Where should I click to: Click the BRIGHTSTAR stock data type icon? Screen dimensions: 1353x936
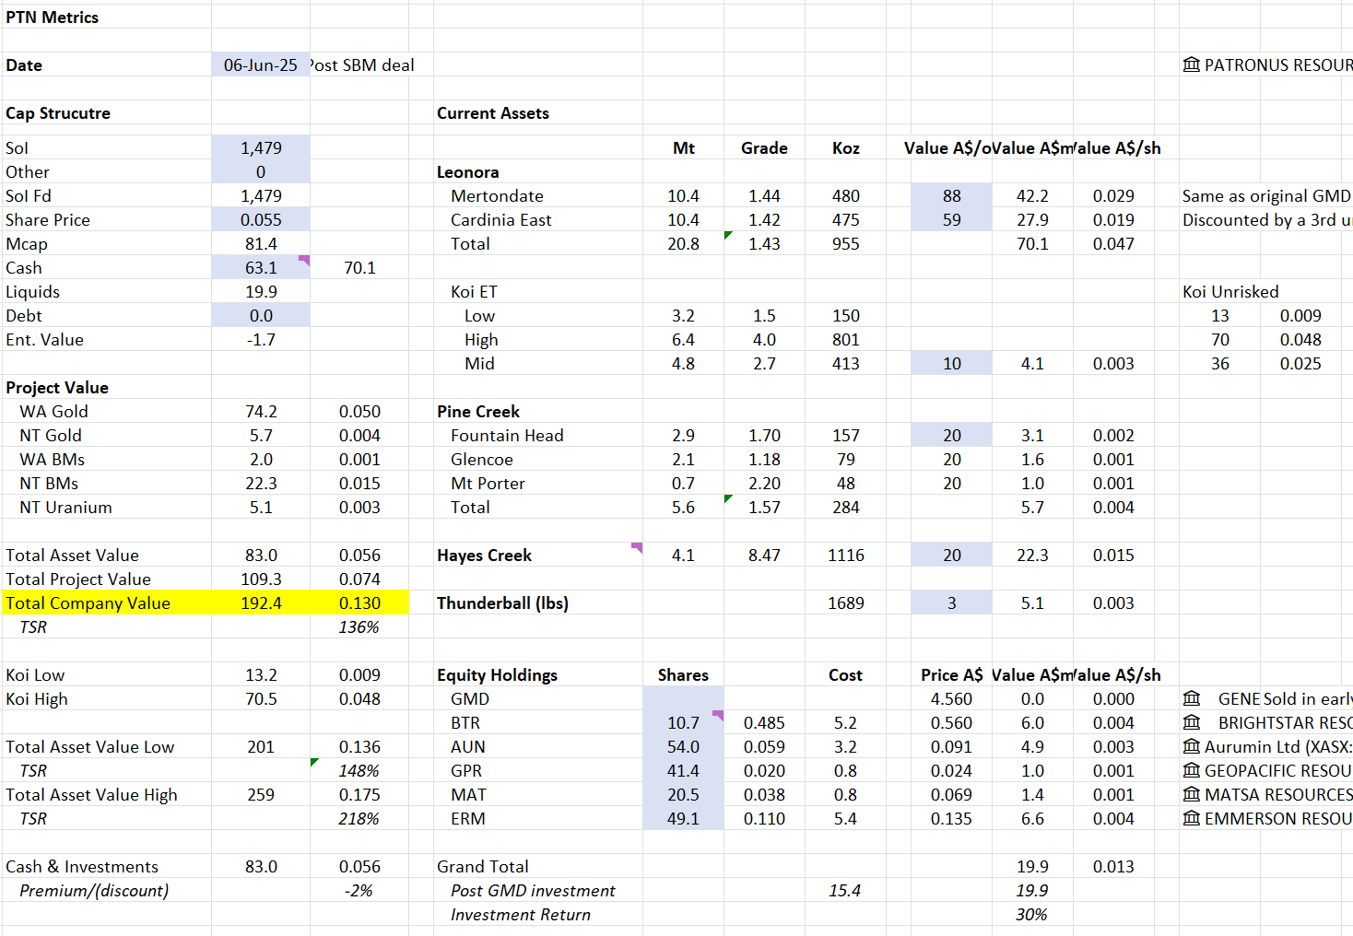(1192, 722)
